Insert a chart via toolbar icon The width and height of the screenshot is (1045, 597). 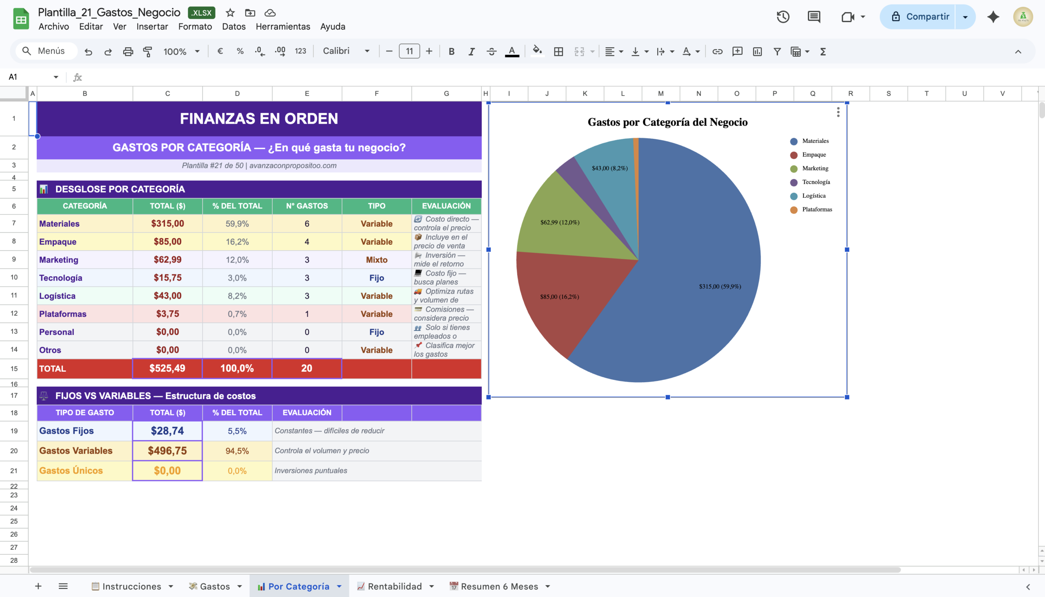(x=757, y=51)
